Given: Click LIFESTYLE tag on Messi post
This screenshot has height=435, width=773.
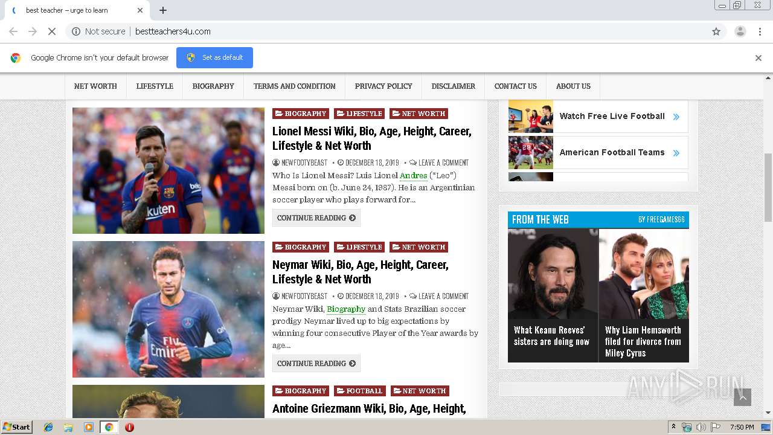Looking at the screenshot, I should (x=359, y=114).
